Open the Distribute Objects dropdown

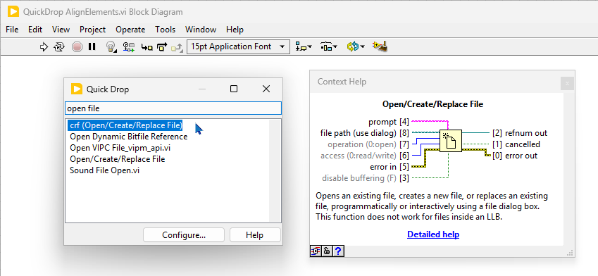coord(328,47)
